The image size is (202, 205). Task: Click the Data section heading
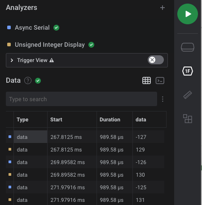click(13, 80)
